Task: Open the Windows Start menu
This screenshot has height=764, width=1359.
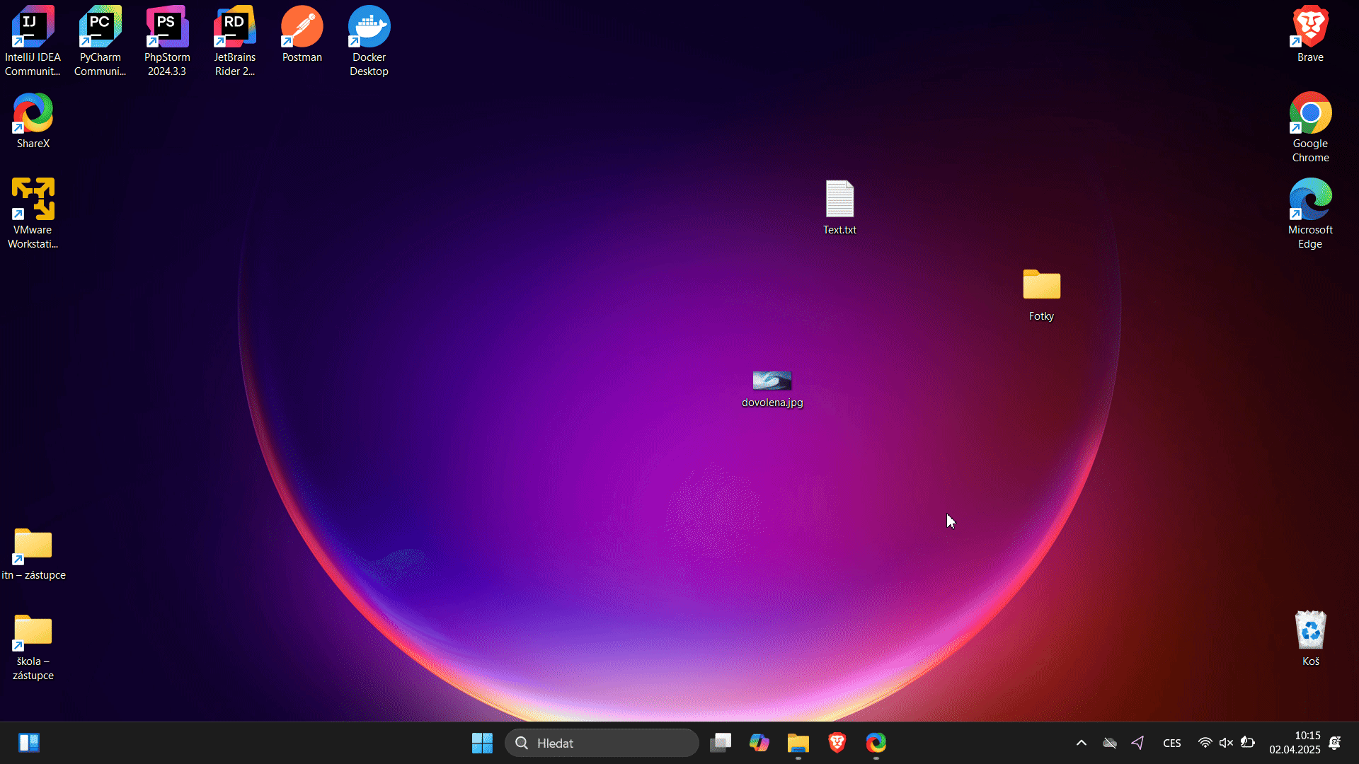Action: [x=482, y=743]
